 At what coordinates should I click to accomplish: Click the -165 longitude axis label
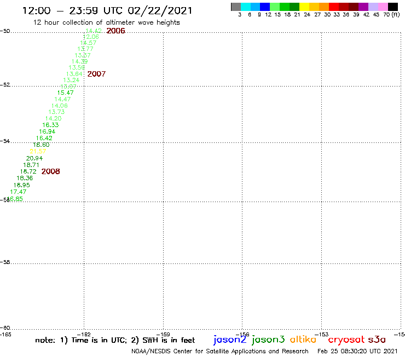[x=5, y=334]
